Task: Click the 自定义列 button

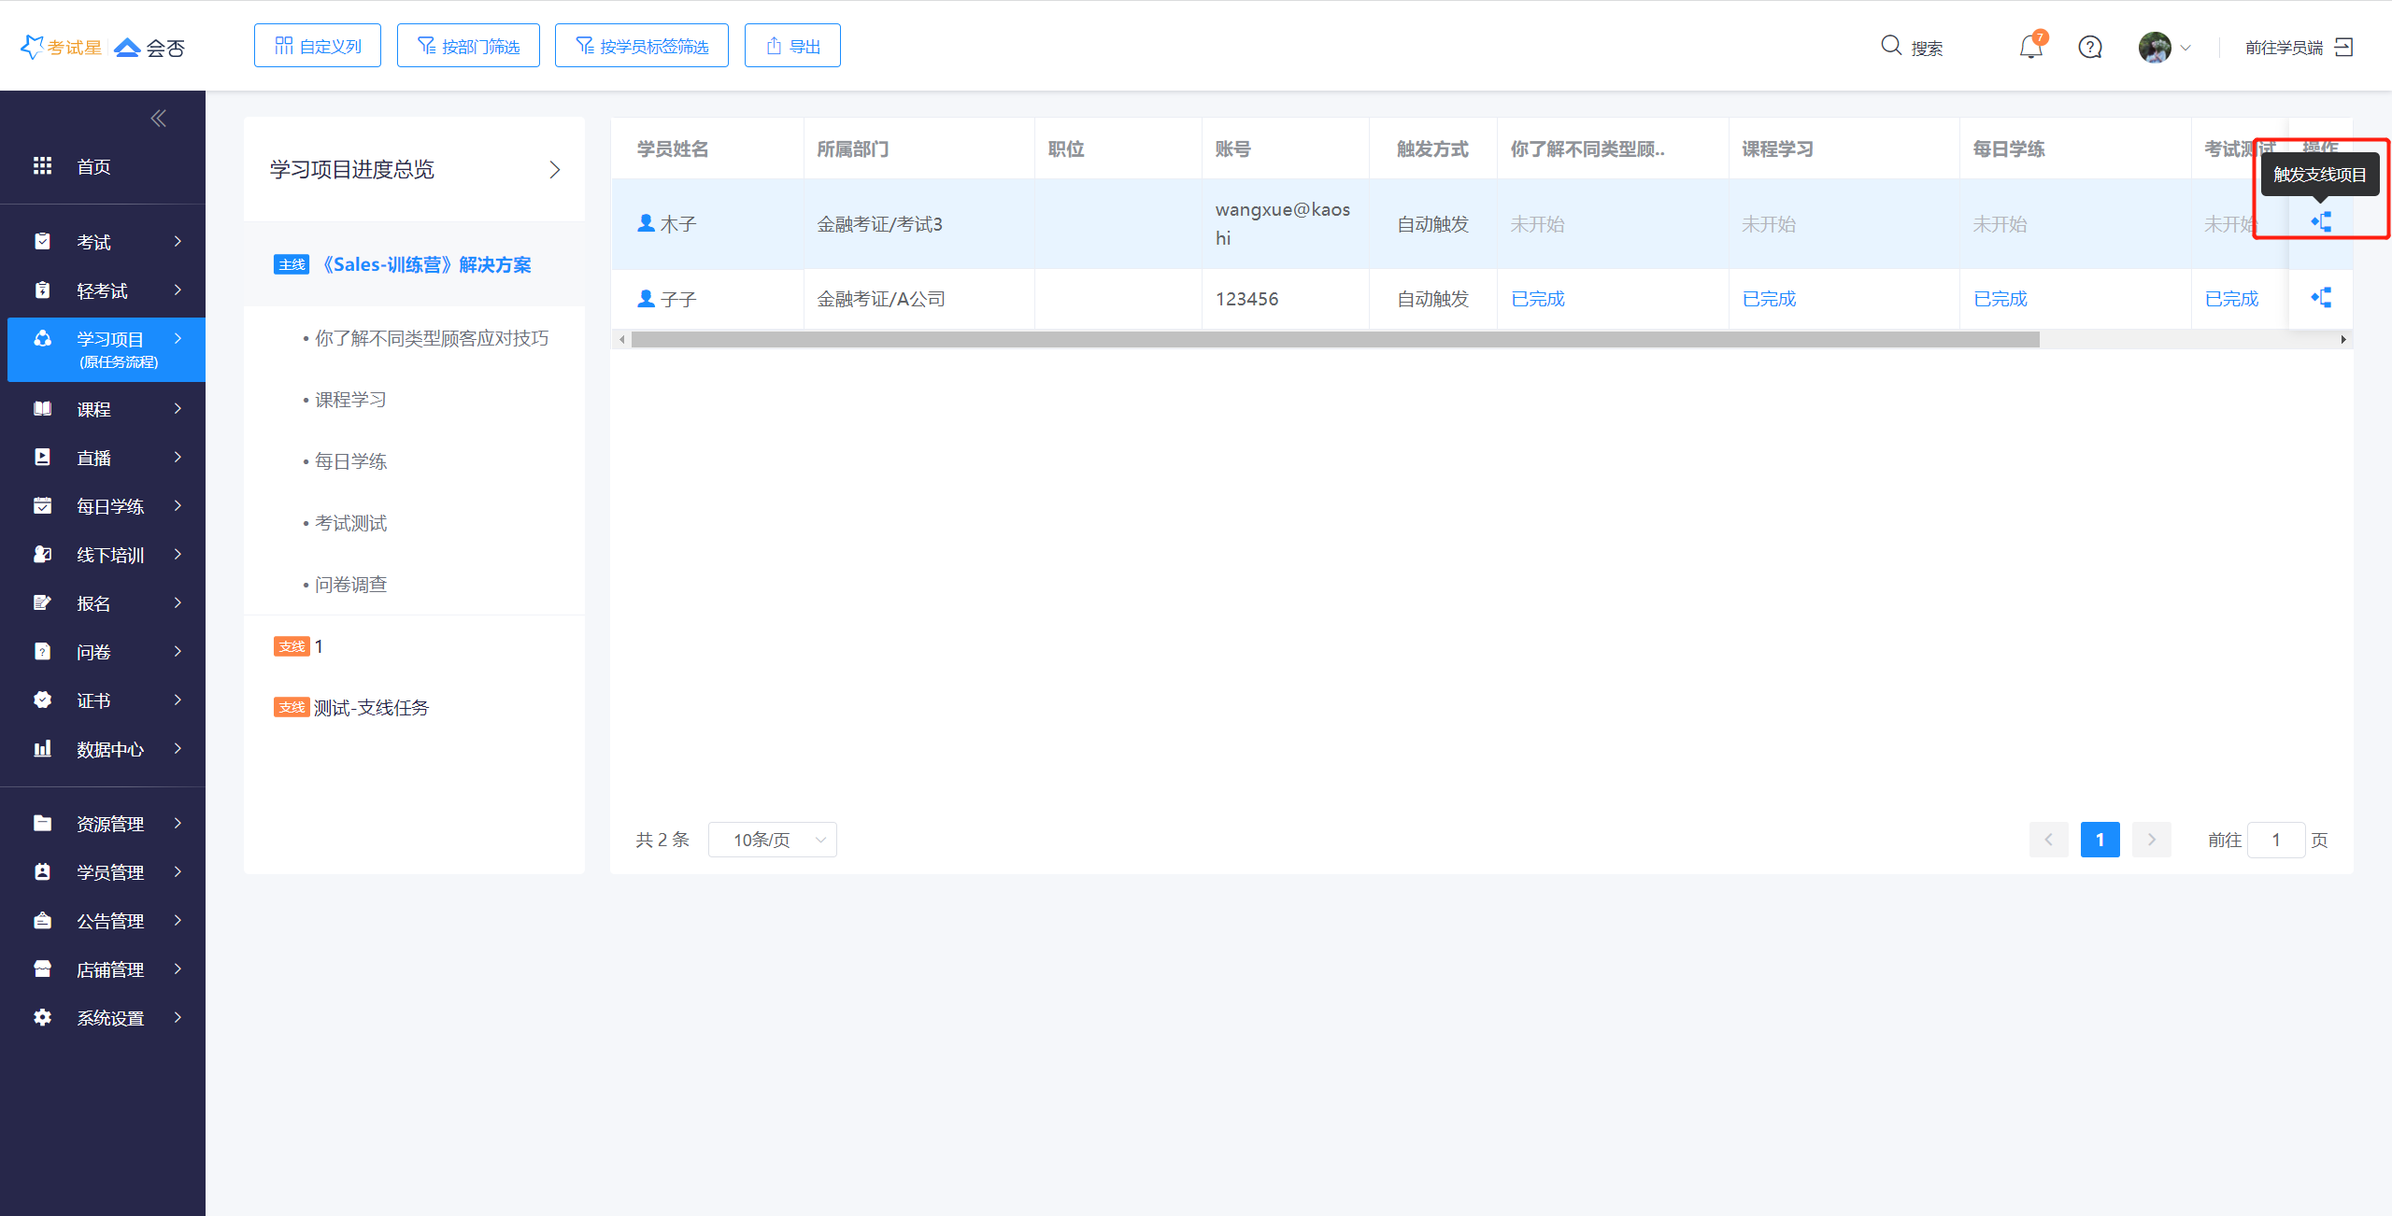Action: (318, 46)
